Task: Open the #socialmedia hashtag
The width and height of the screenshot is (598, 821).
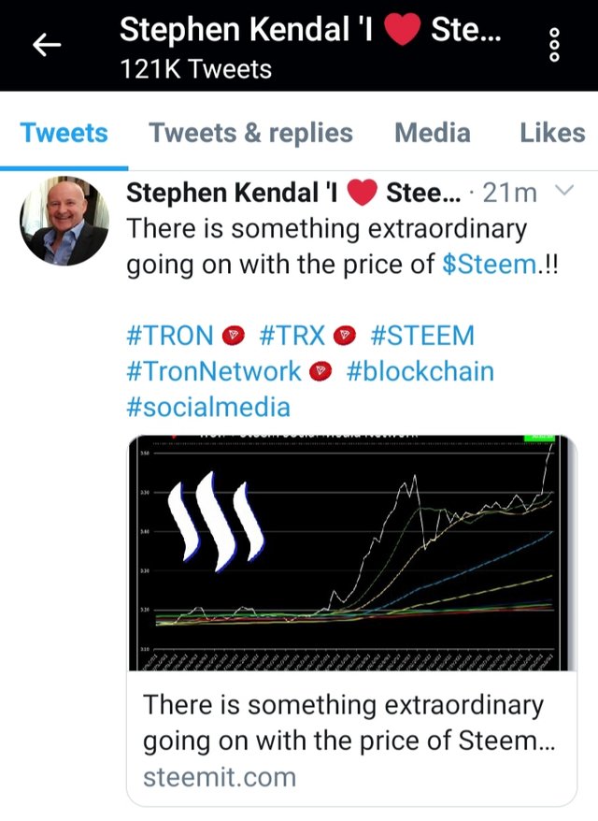Action: click(208, 407)
